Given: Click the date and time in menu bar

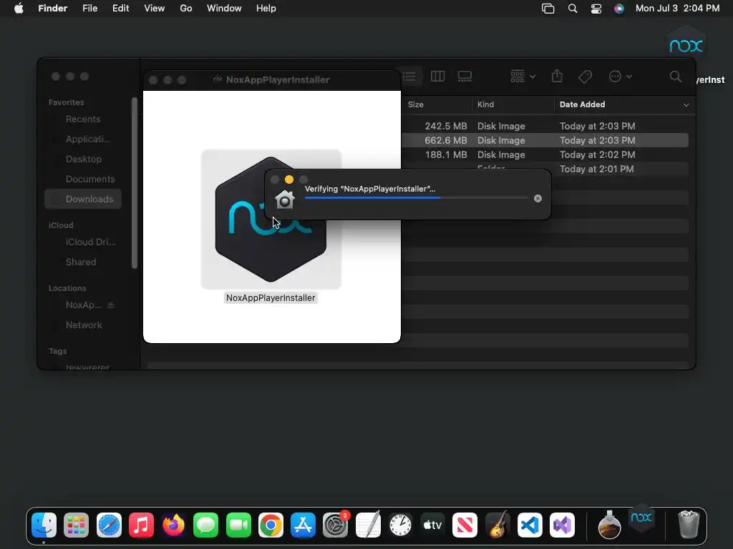Looking at the screenshot, I should click(677, 9).
